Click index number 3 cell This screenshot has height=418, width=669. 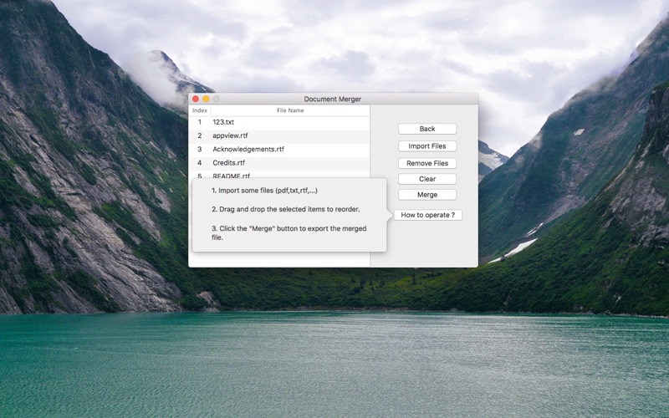[x=199, y=150]
